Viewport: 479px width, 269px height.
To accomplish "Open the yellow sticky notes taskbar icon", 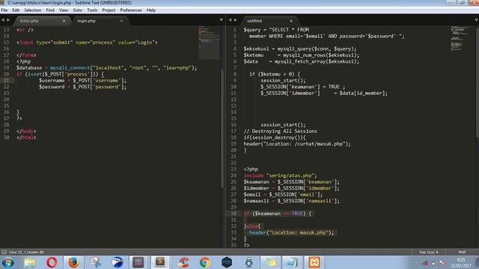I will 270,262.
